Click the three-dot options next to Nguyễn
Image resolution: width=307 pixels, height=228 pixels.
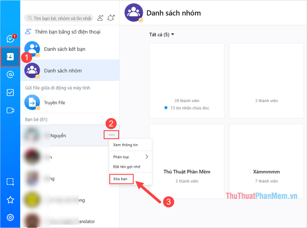[x=111, y=135]
